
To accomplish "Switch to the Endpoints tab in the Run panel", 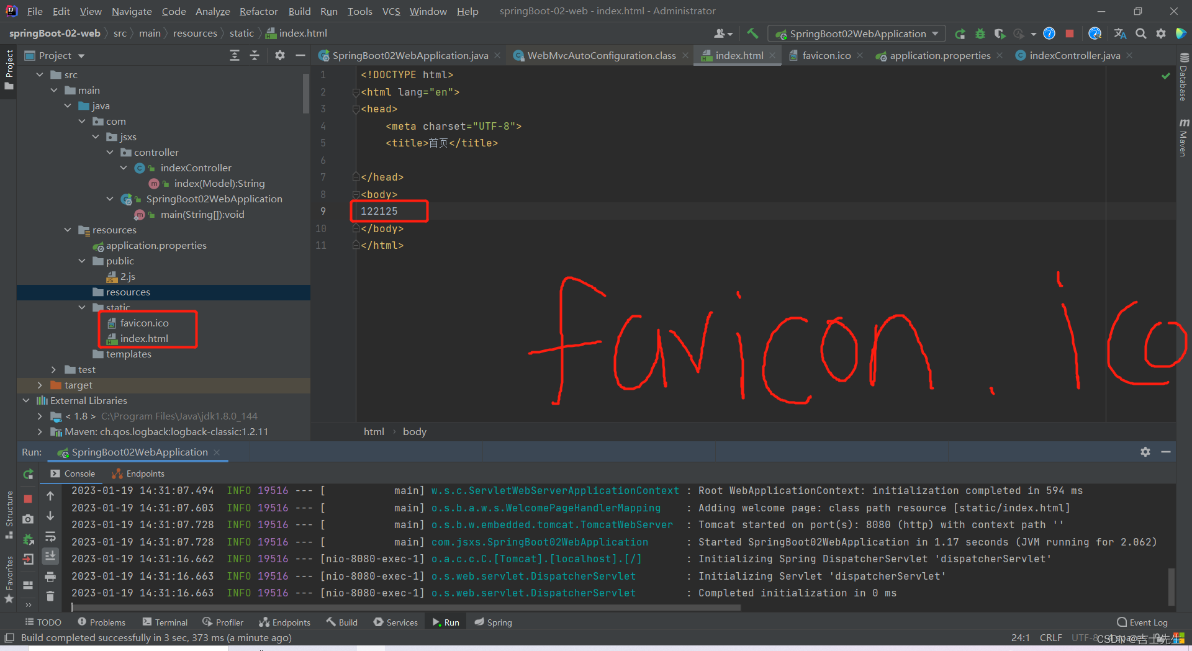I will click(138, 474).
